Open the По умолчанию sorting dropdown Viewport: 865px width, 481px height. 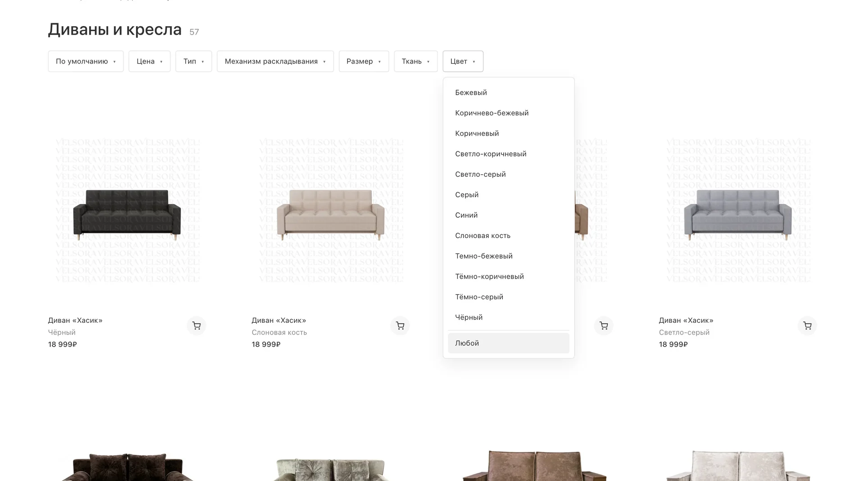pyautogui.click(x=86, y=61)
